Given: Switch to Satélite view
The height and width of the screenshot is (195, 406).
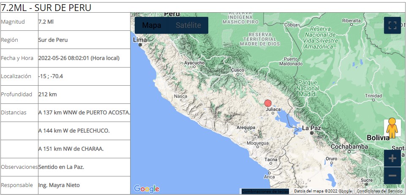Looking at the screenshot, I should [x=188, y=25].
